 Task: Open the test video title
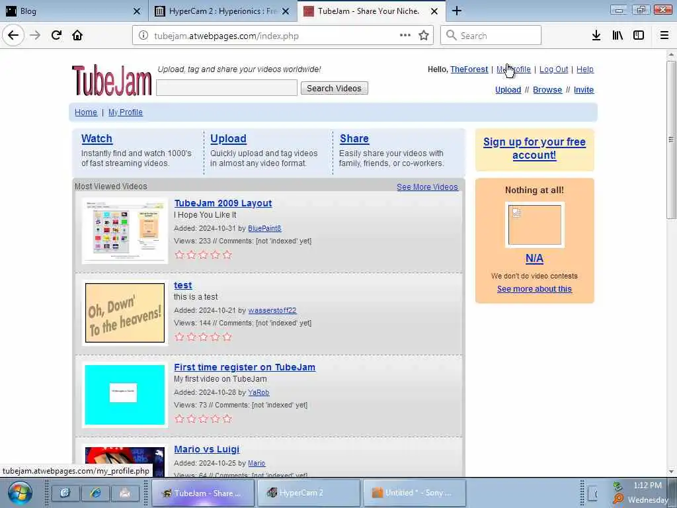point(183,285)
